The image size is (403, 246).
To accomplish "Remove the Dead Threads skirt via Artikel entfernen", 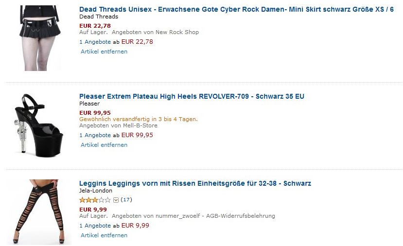I will coord(104,52).
